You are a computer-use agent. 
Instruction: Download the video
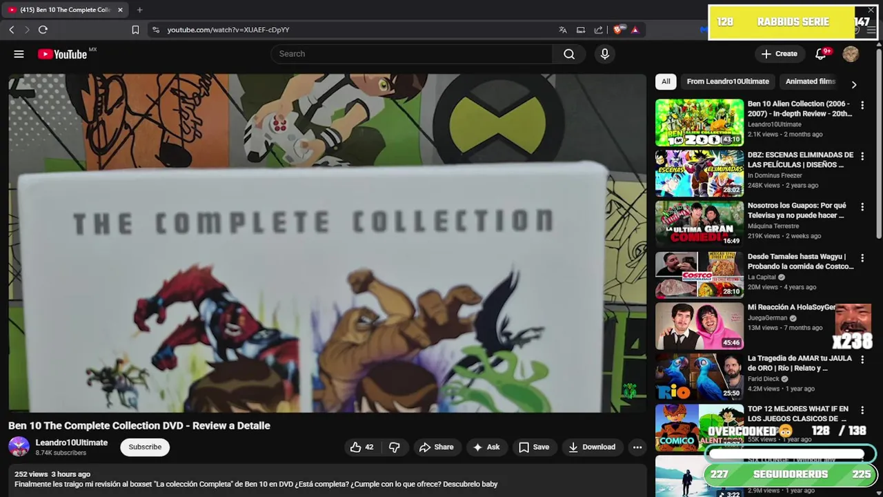pyautogui.click(x=591, y=447)
